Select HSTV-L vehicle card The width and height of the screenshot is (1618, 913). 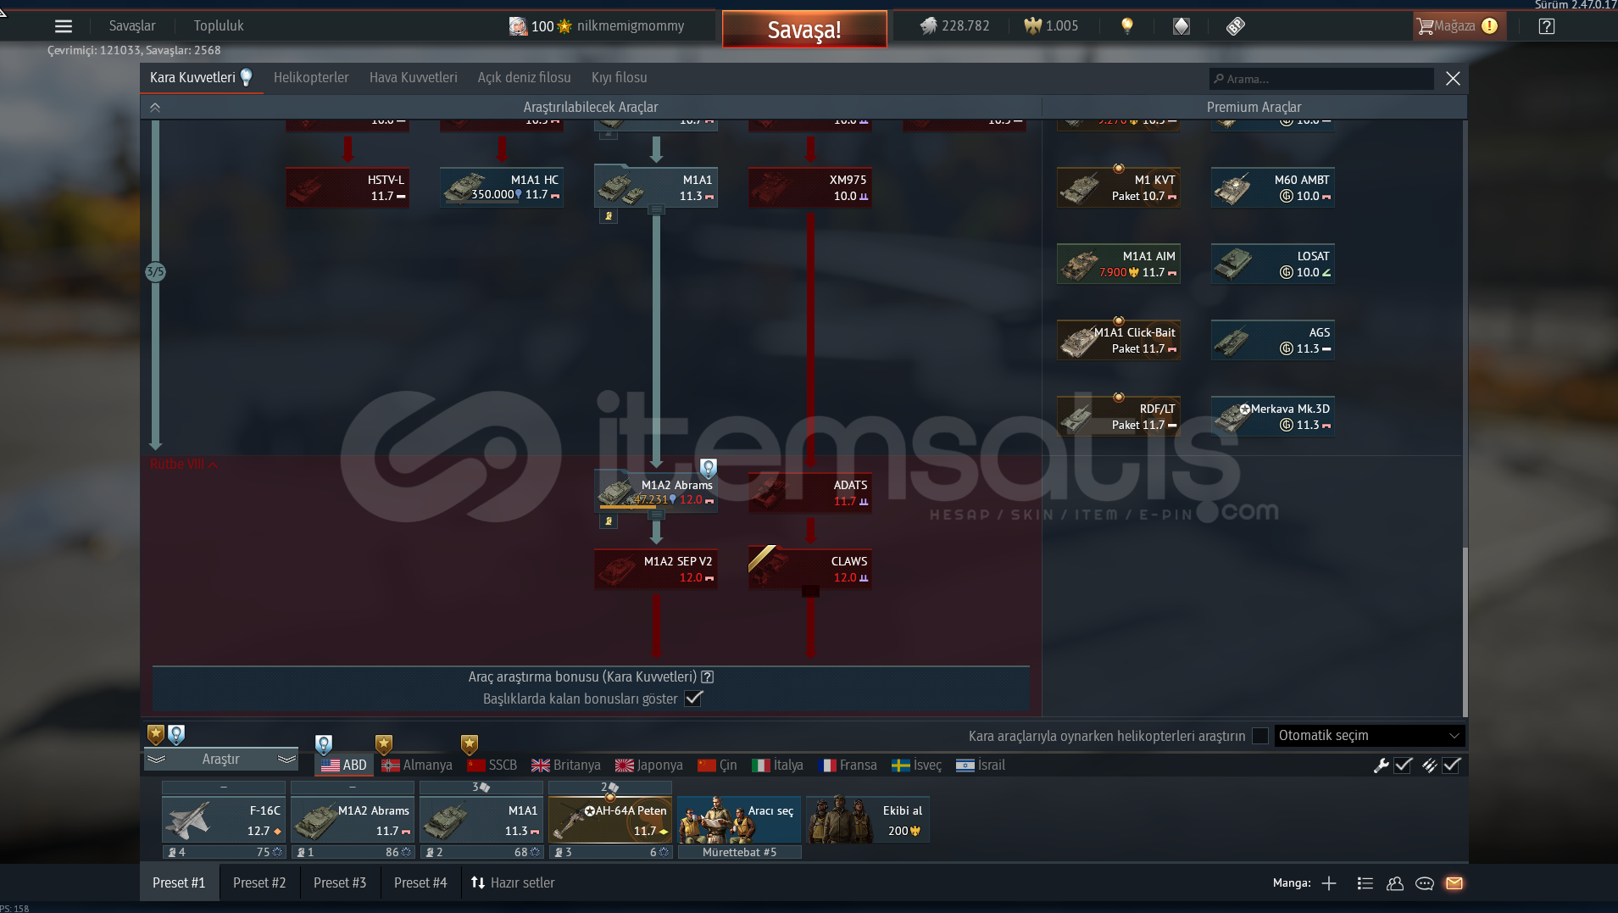[x=348, y=187]
